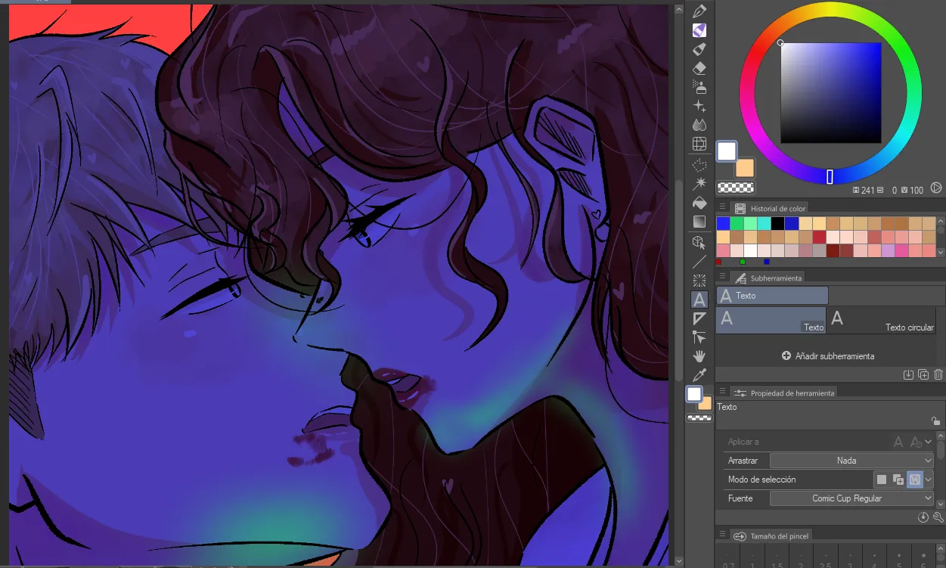Image resolution: width=946 pixels, height=568 pixels.
Task: Select the Saturated line frame tool icon
Action: pos(699,281)
